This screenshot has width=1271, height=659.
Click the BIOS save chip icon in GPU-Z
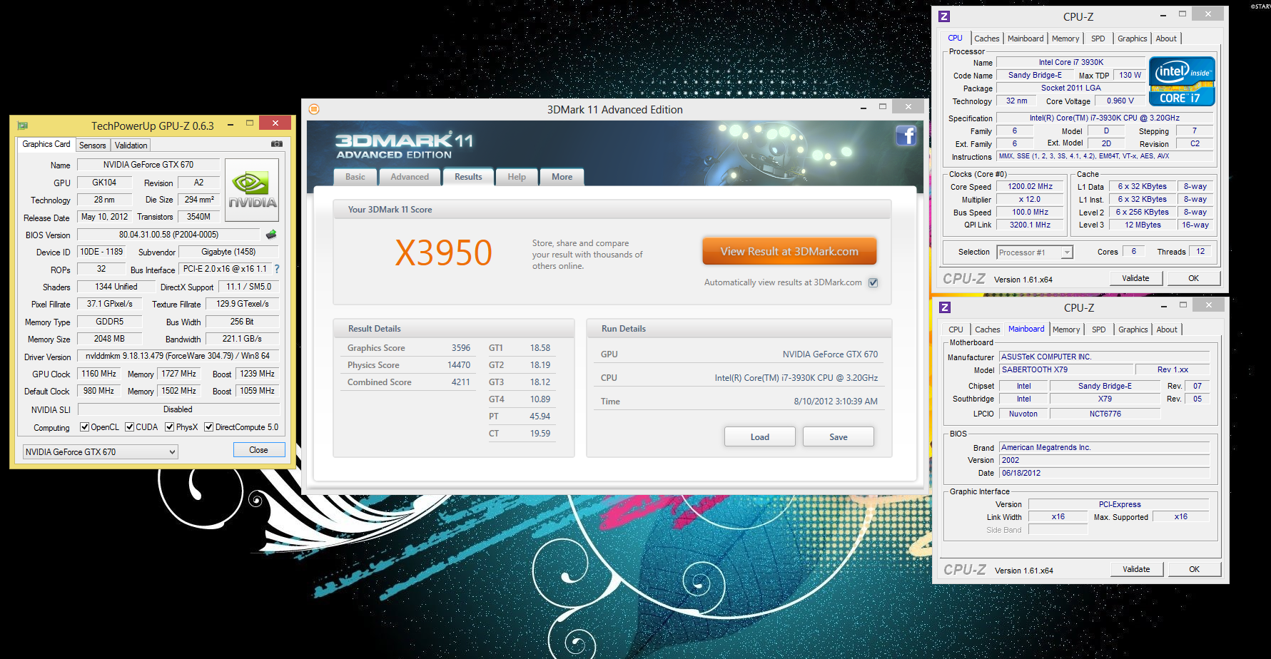coord(271,234)
